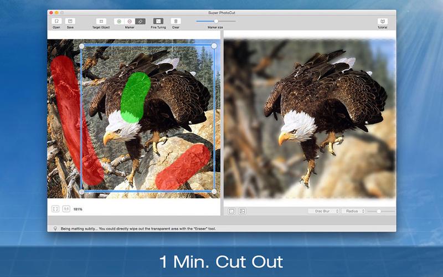
Task: Click the top-left selection box handle
Action: (x=82, y=46)
